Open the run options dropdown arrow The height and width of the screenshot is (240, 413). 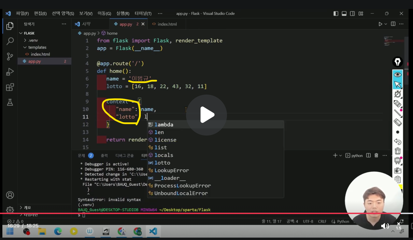386,24
